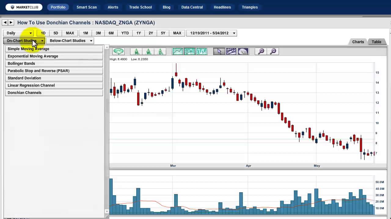Set range to 1M

tap(86, 33)
